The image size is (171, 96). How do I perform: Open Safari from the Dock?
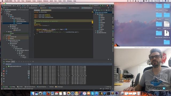tap(44, 93)
